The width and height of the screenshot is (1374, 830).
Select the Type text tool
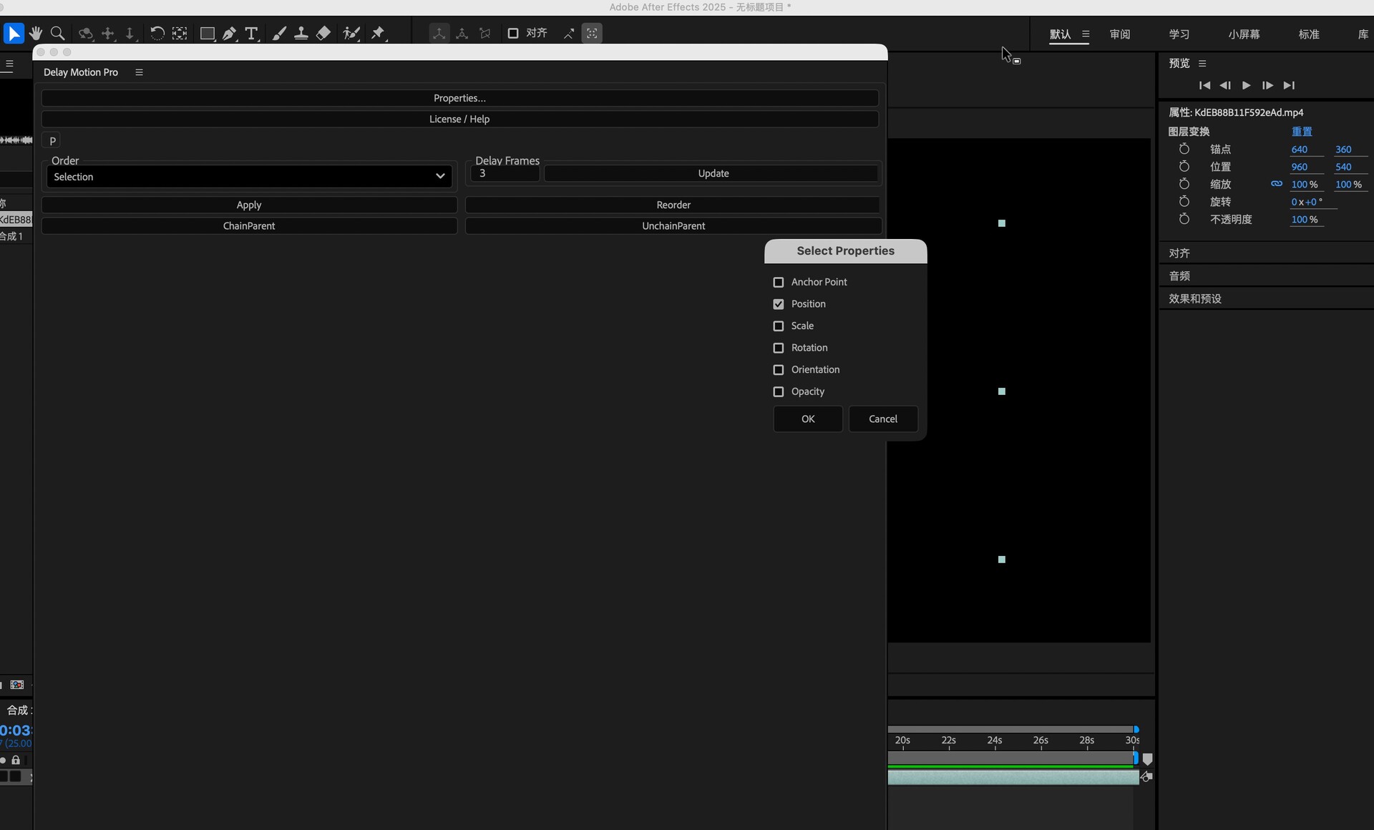[251, 33]
